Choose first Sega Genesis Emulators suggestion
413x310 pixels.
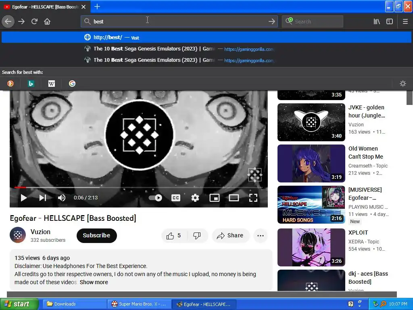[x=206, y=49]
